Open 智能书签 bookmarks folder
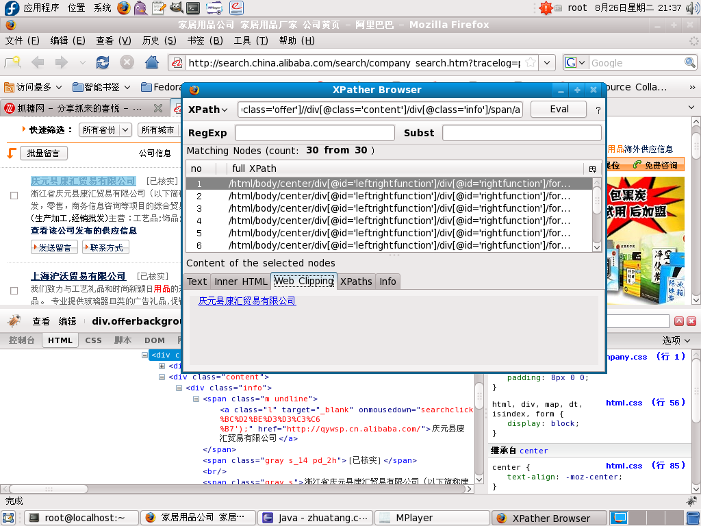701x526 pixels. pyautogui.click(x=101, y=87)
